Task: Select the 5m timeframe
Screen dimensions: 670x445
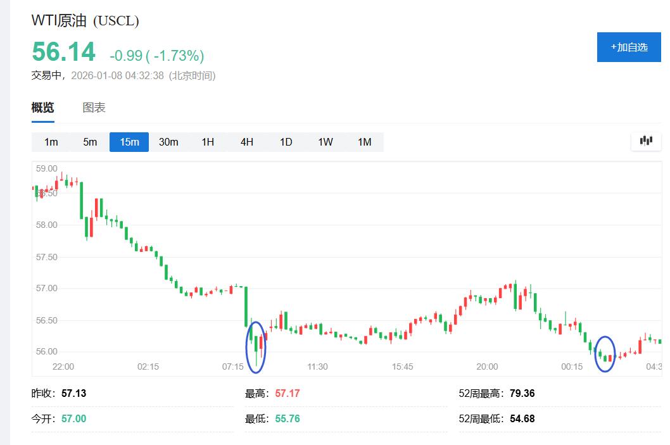Action: (90, 142)
